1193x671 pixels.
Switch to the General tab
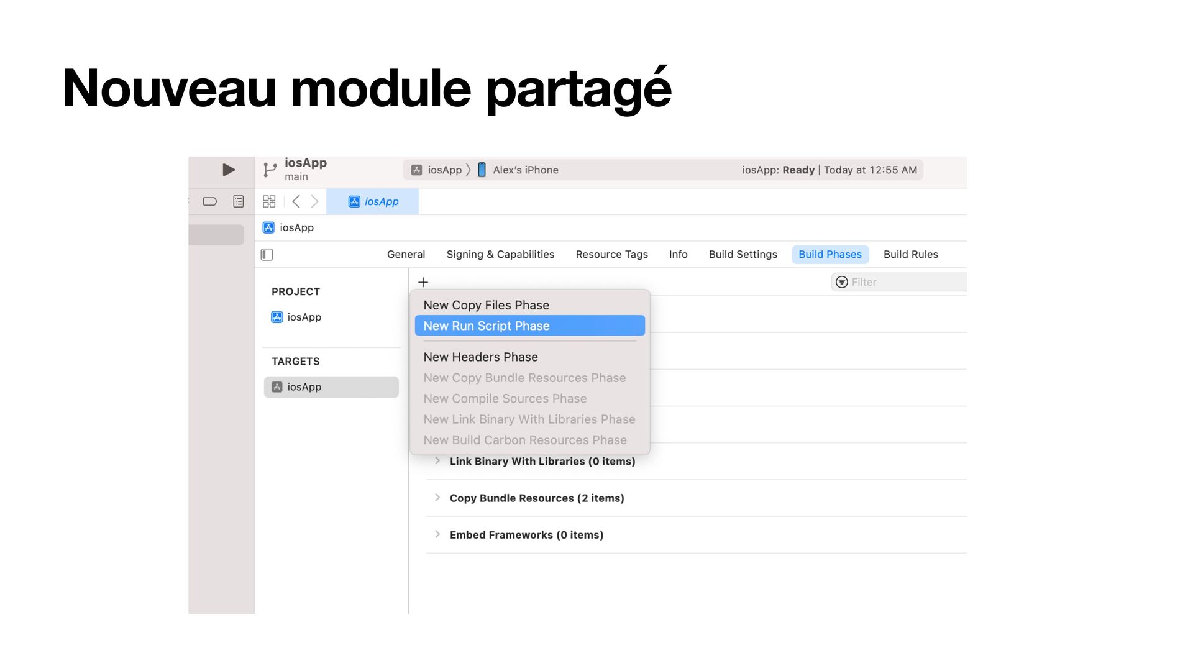[406, 254]
